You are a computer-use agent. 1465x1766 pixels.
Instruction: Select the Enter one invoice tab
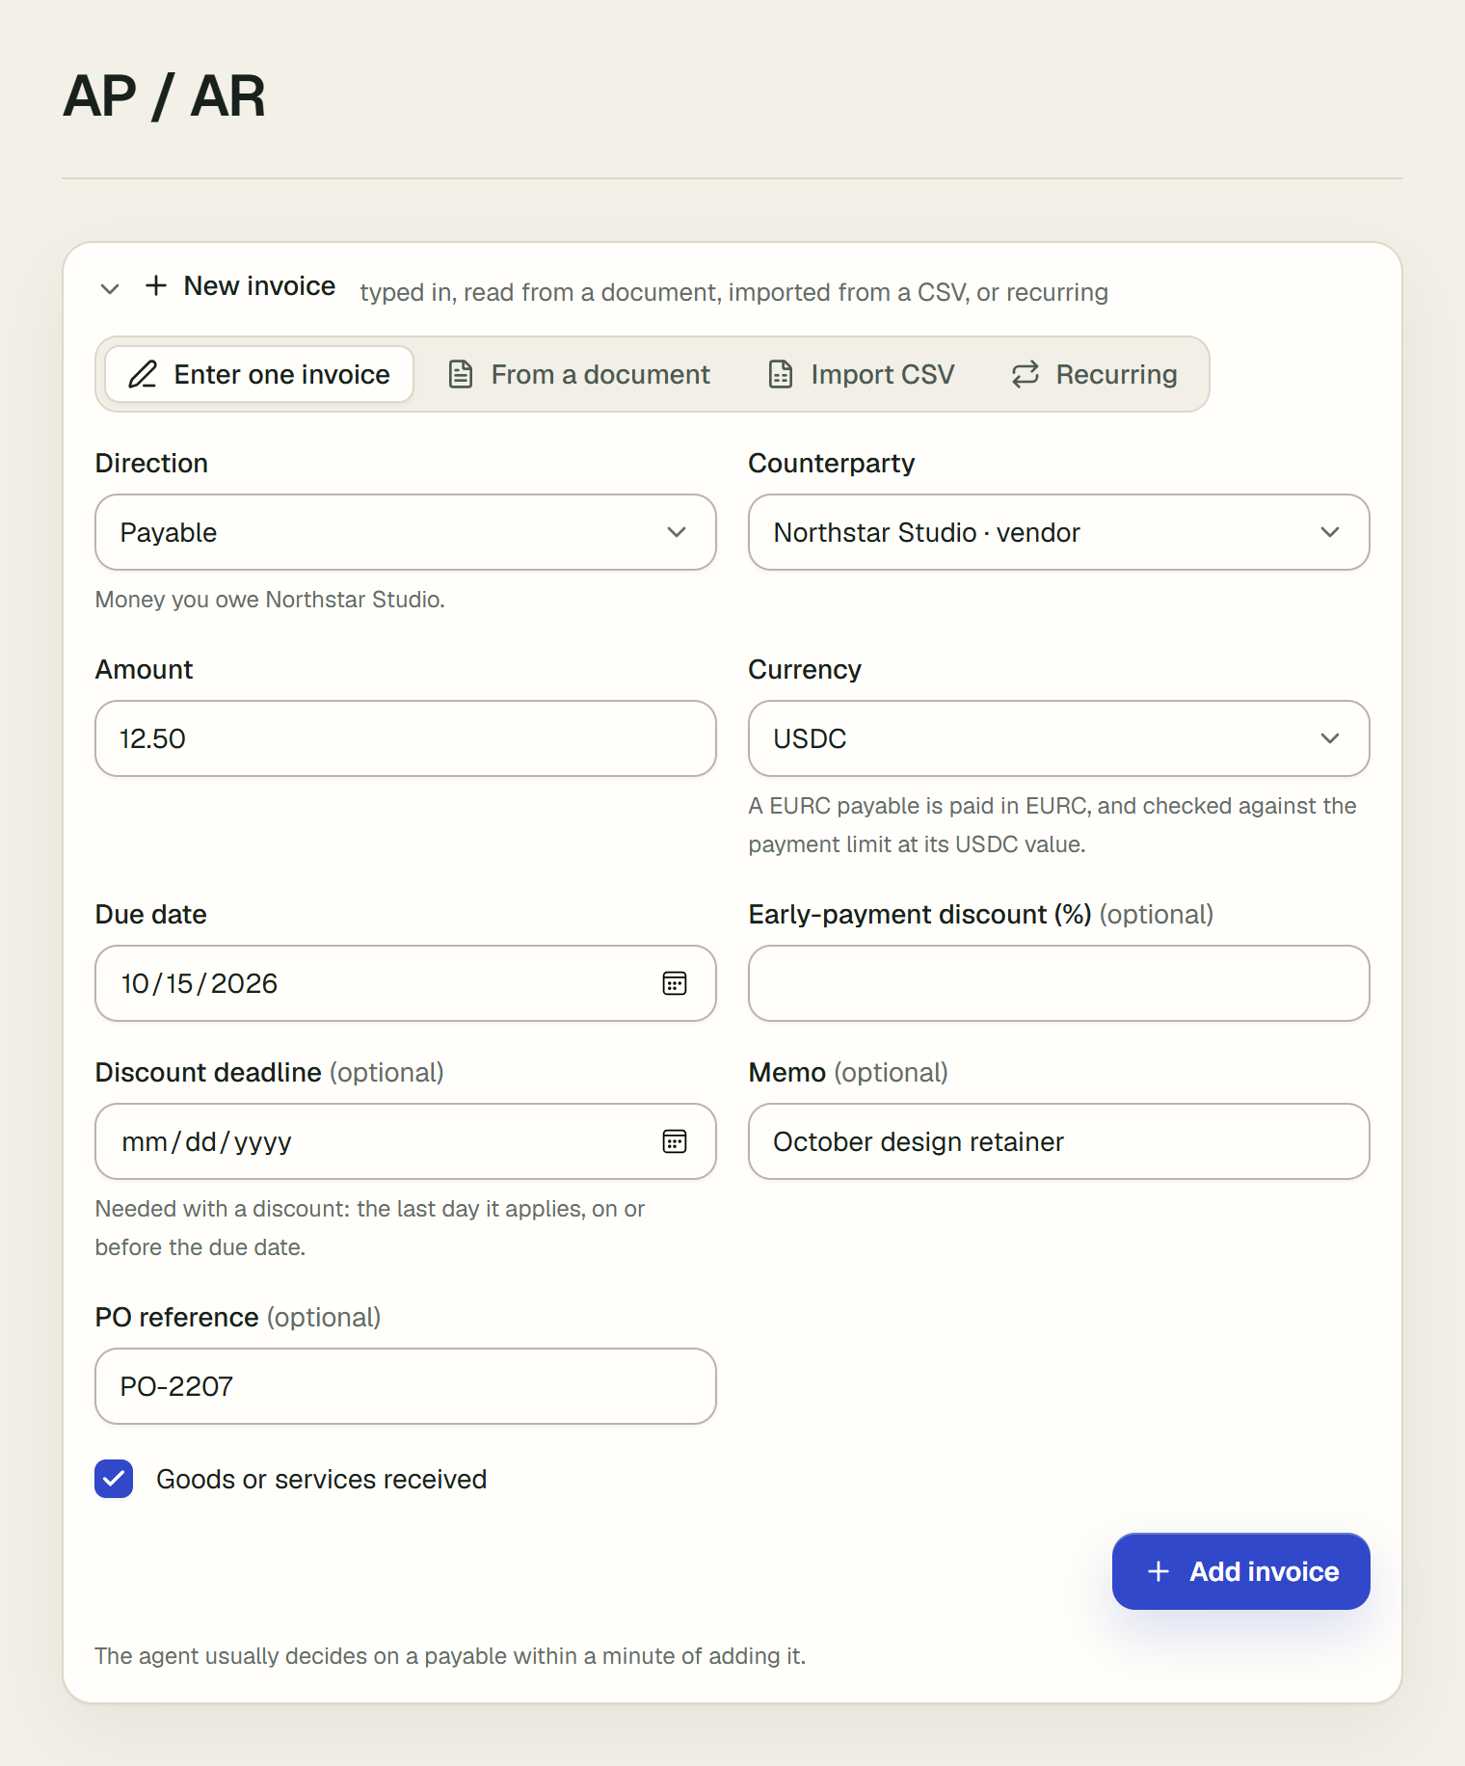pos(259,374)
